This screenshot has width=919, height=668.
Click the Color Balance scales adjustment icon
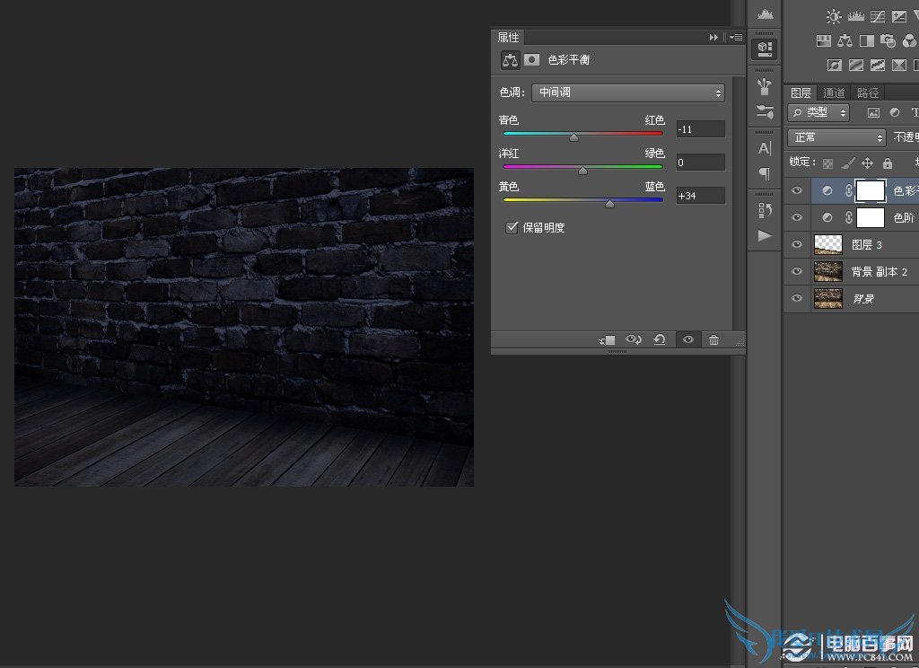click(845, 40)
